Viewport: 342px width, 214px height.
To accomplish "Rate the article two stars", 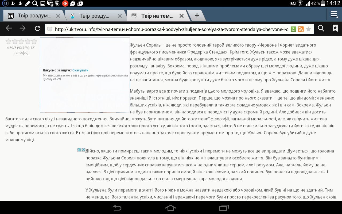I will [15, 41].
